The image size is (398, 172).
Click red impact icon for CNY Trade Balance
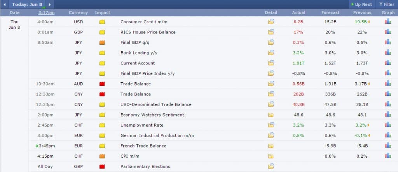(x=102, y=94)
